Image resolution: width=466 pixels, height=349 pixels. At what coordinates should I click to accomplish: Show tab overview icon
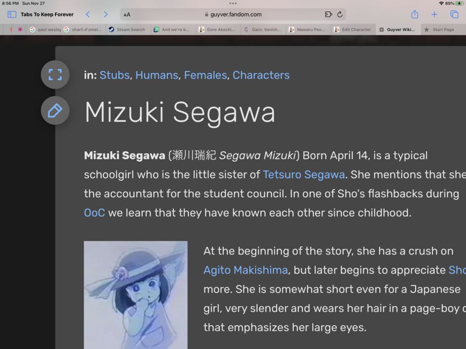[x=454, y=14]
